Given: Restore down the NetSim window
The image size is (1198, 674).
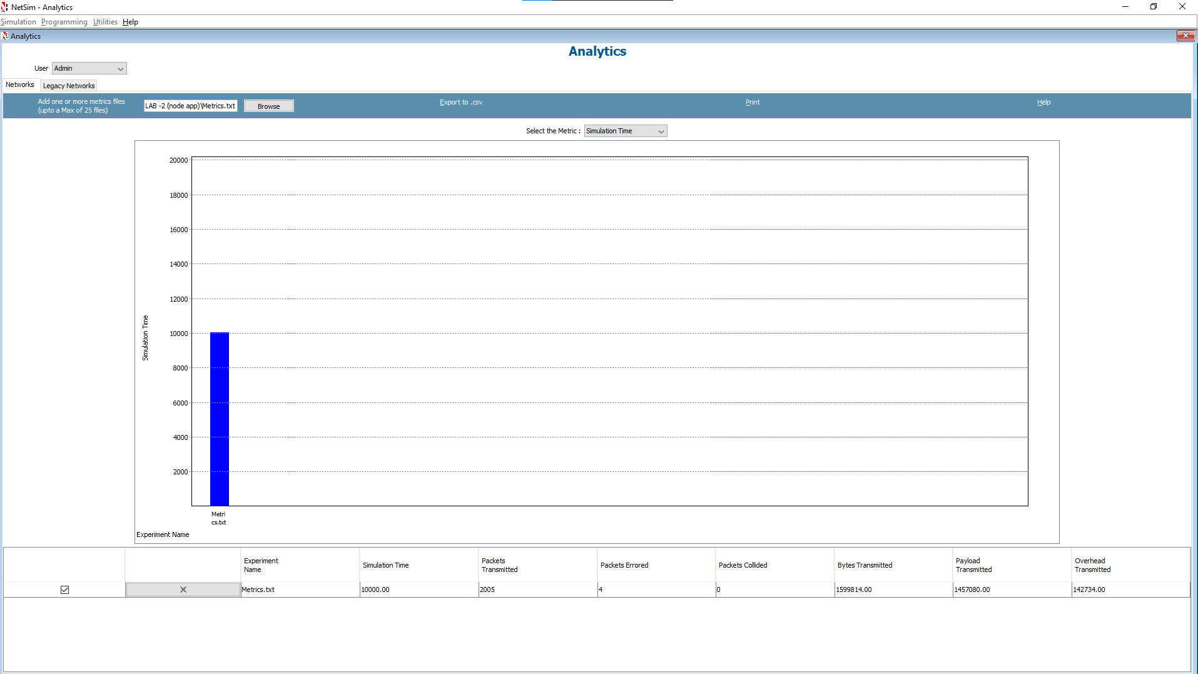Looking at the screenshot, I should click(1154, 7).
